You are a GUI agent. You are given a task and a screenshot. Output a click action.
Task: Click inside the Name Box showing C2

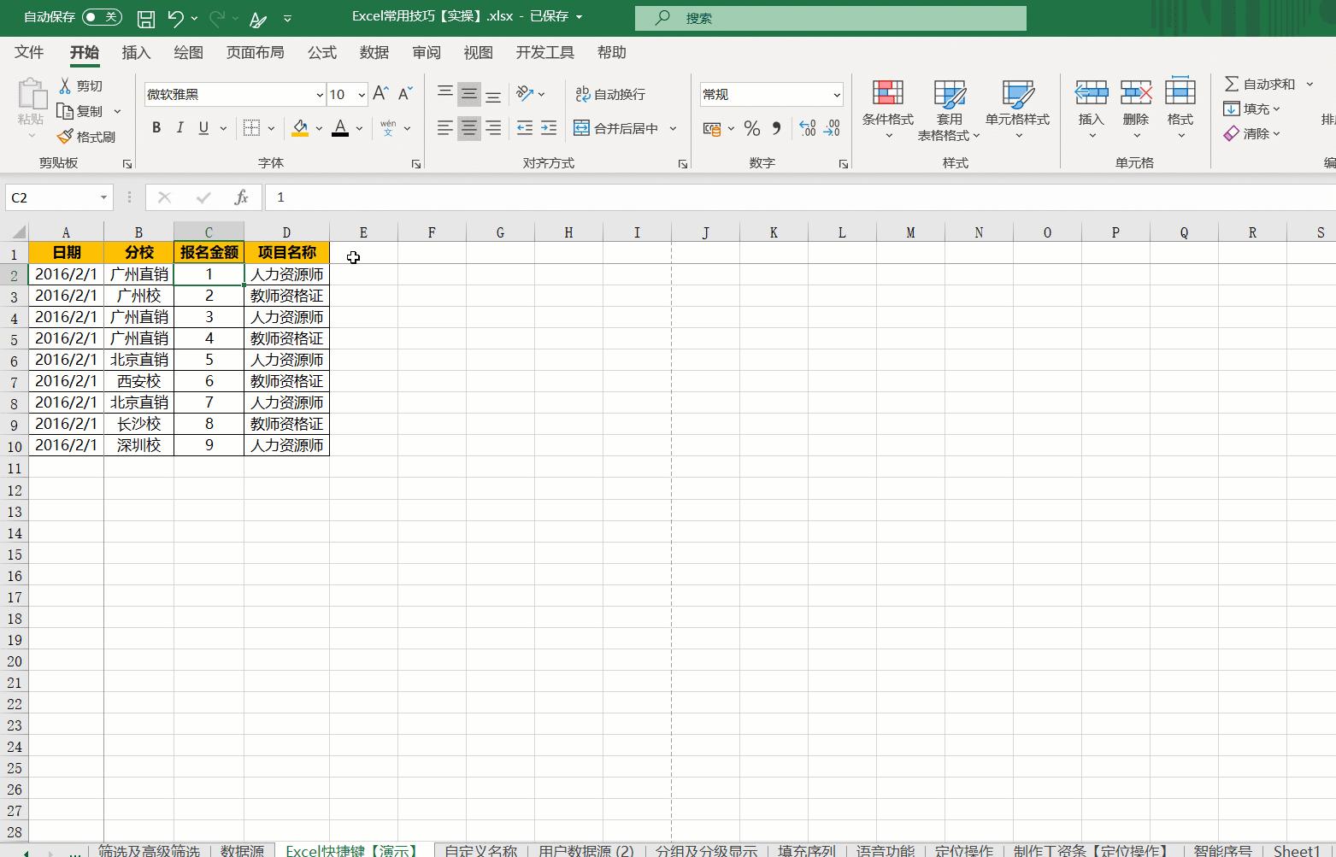(x=51, y=197)
